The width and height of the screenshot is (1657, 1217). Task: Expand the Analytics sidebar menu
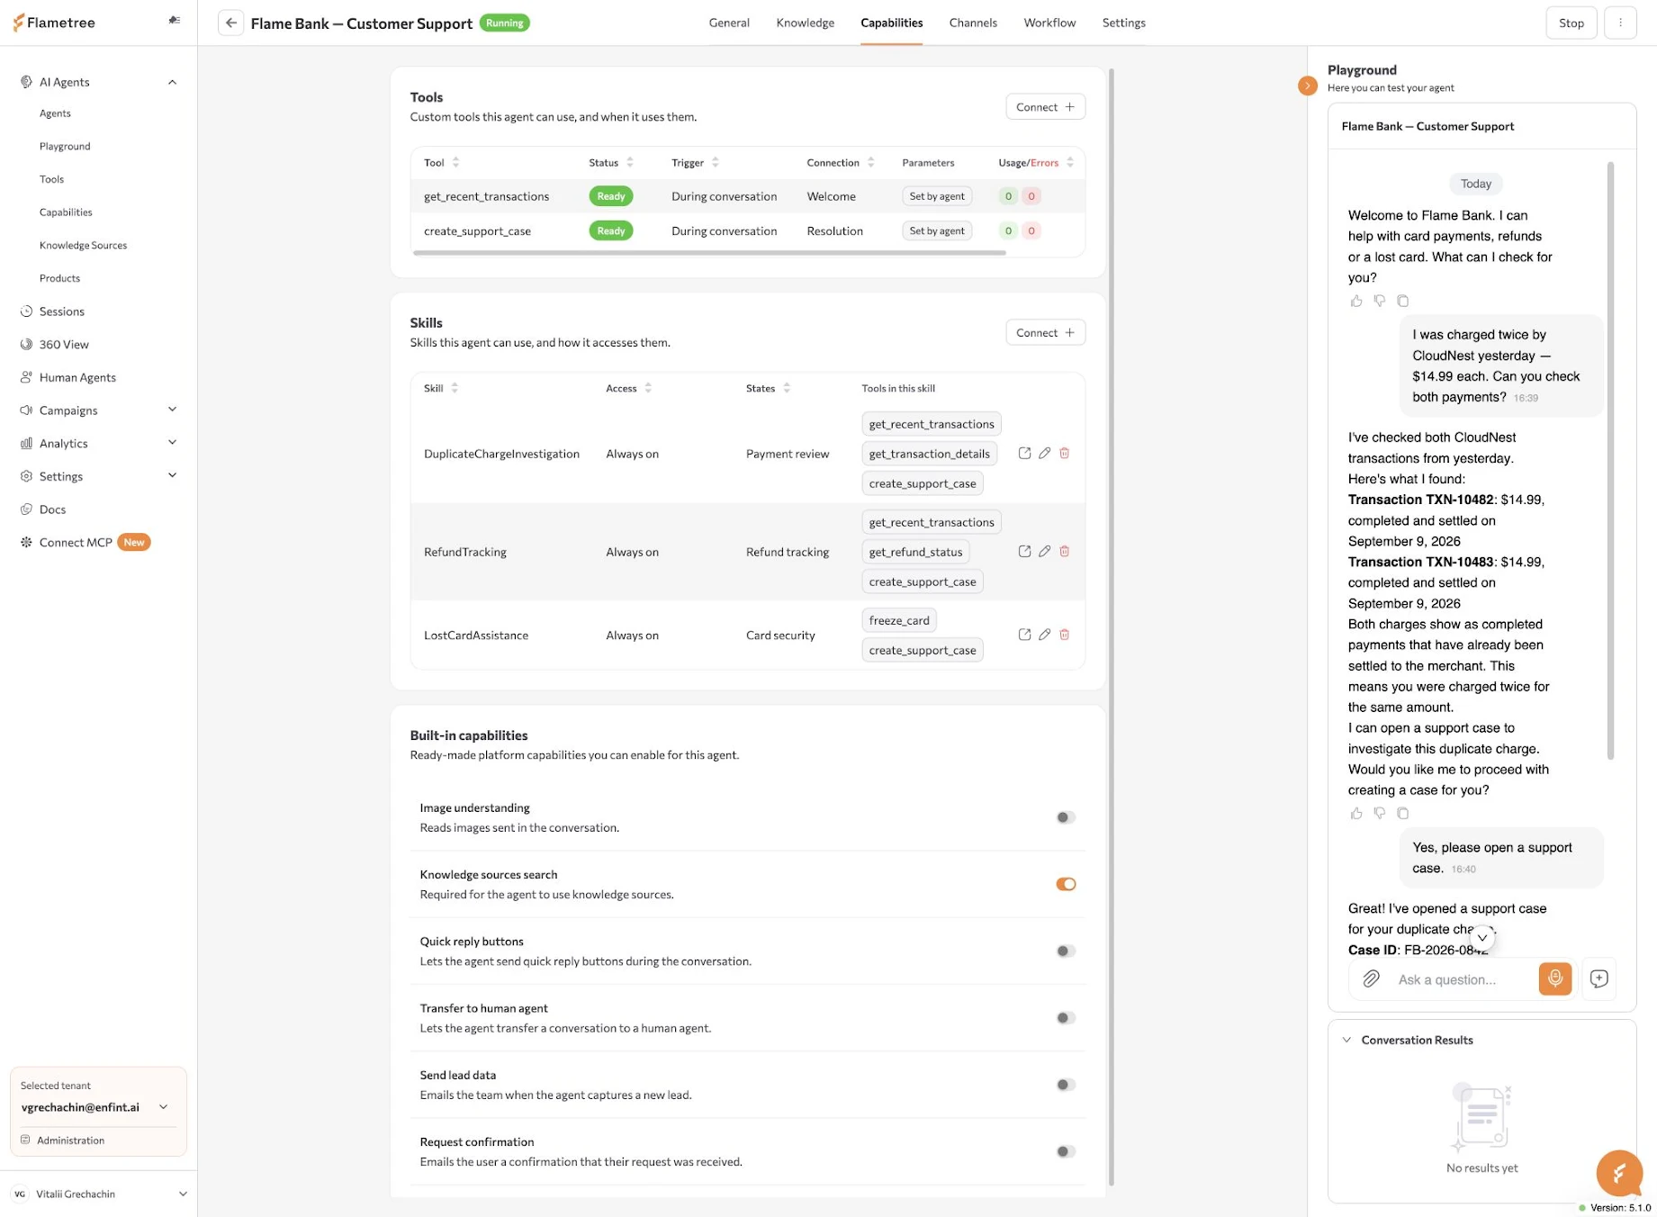pos(172,443)
